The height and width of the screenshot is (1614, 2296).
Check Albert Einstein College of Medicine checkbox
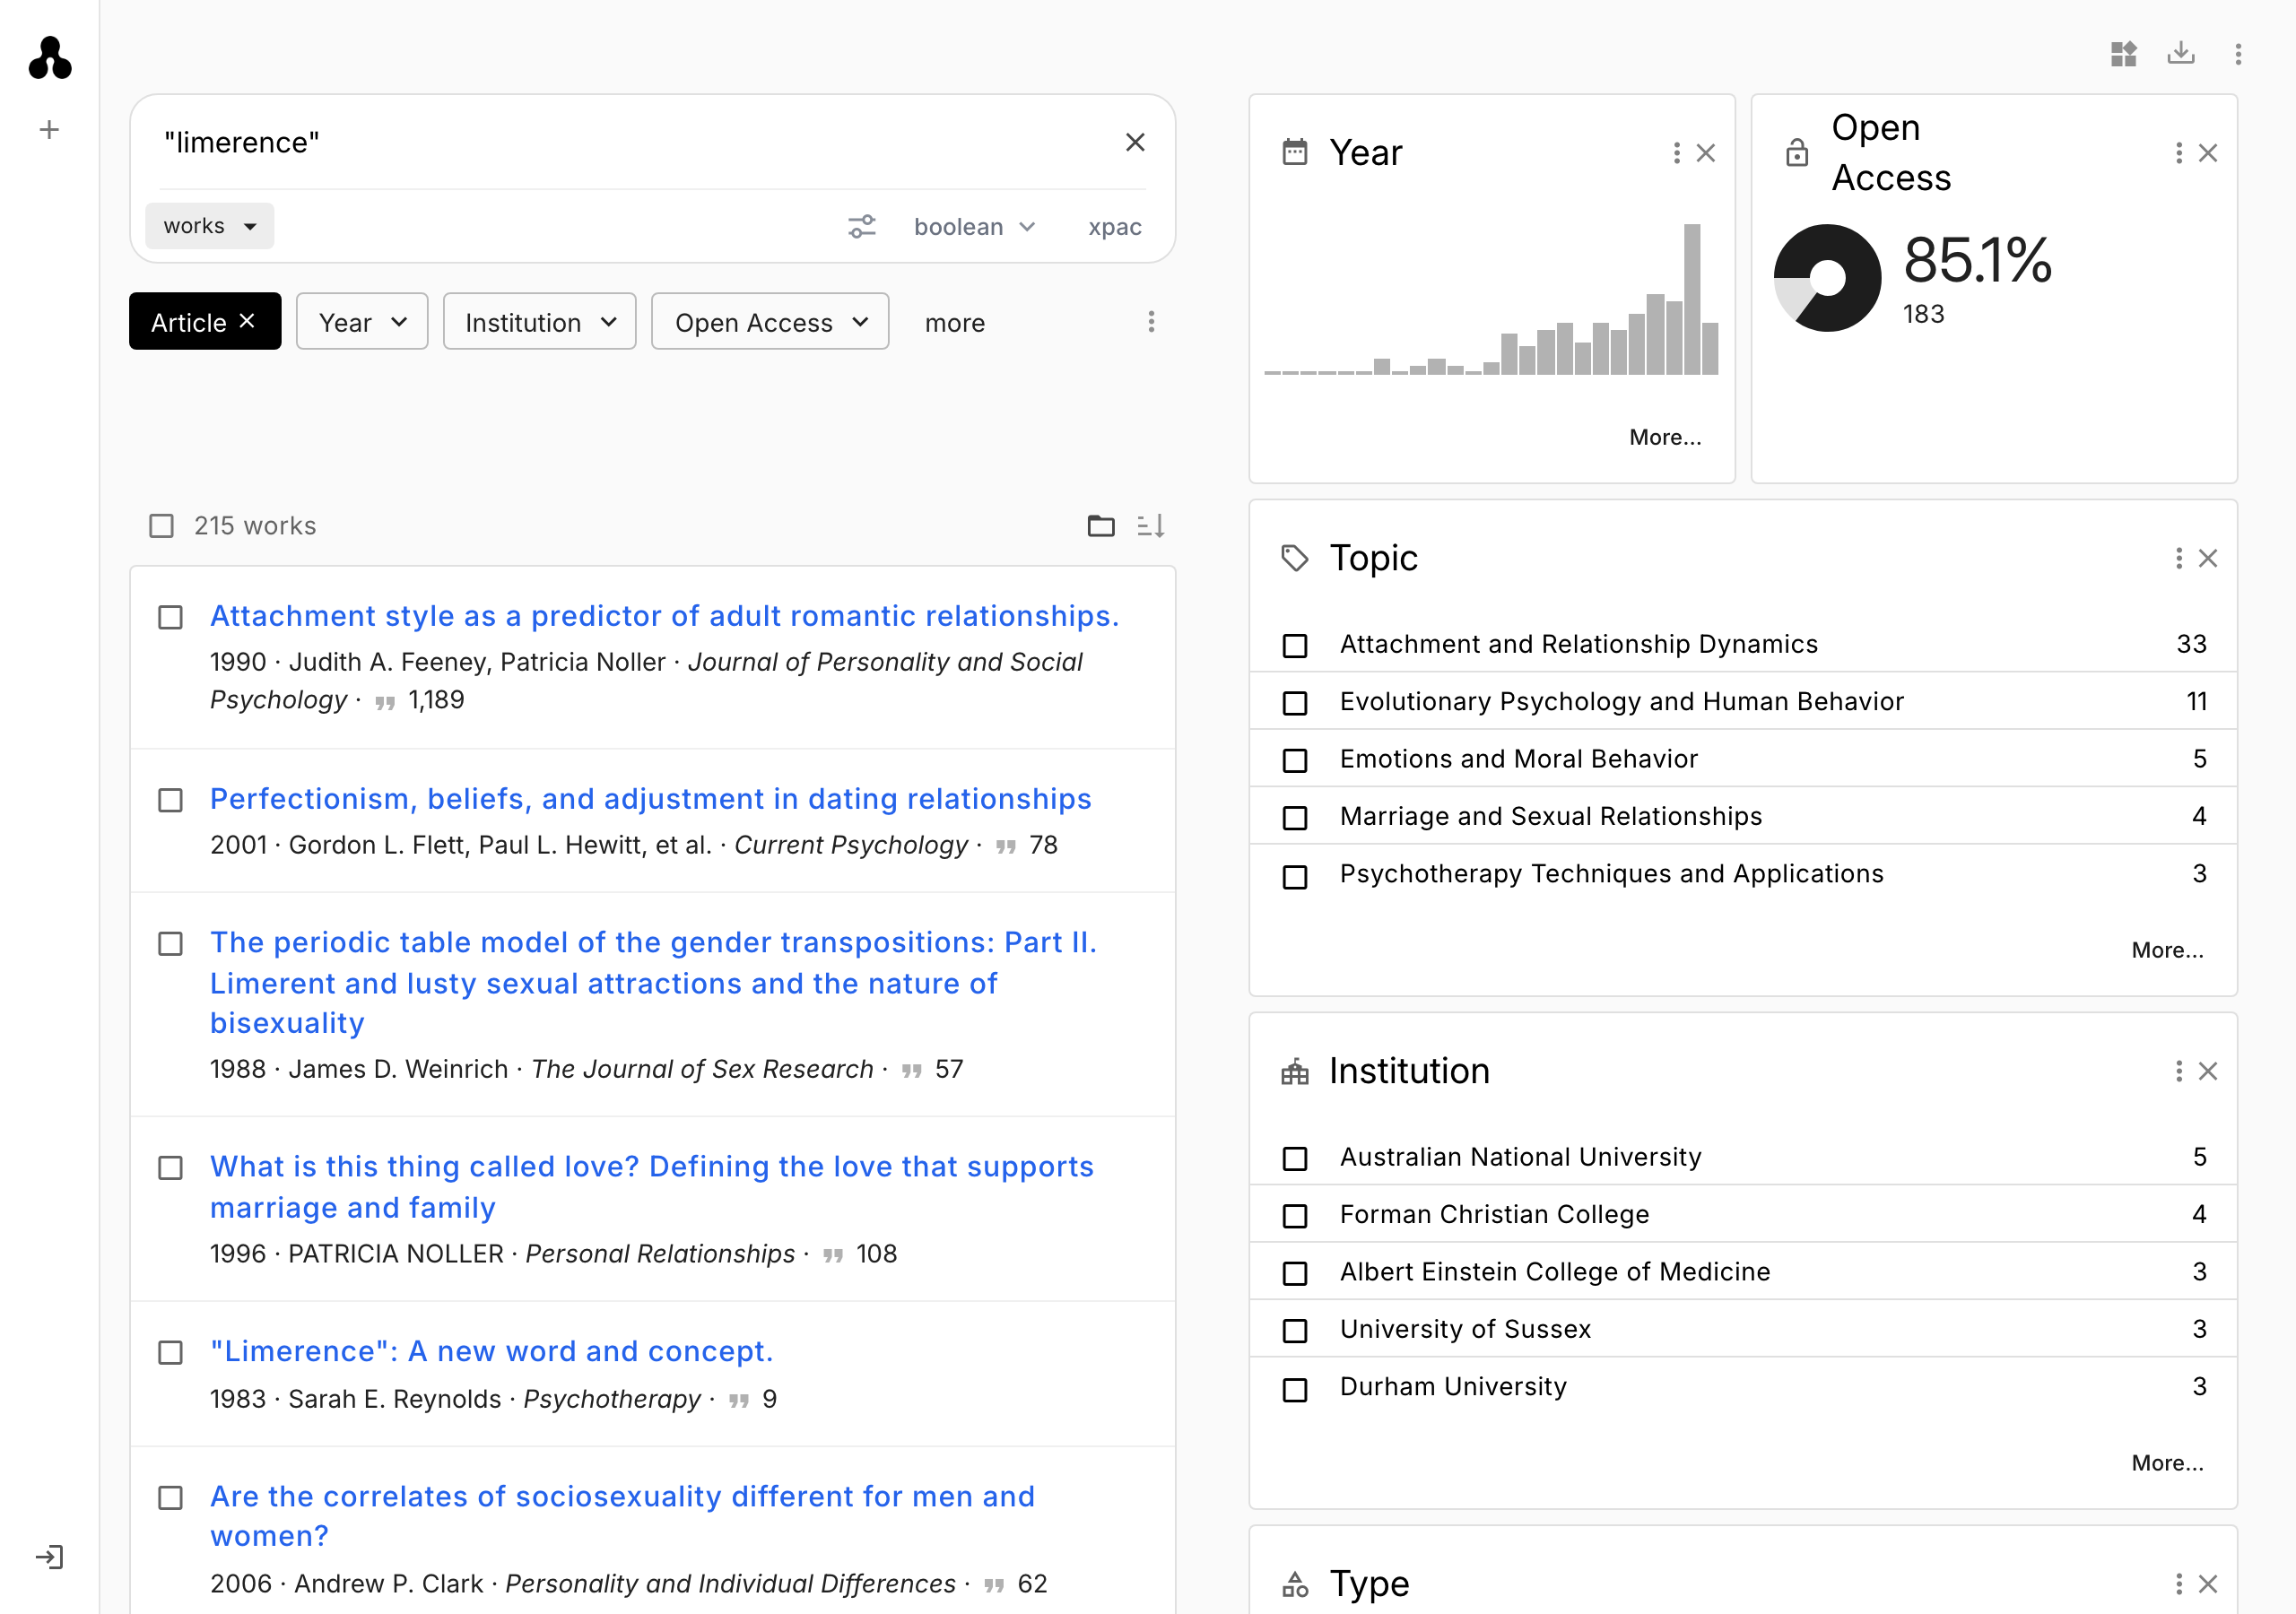pyautogui.click(x=1295, y=1273)
